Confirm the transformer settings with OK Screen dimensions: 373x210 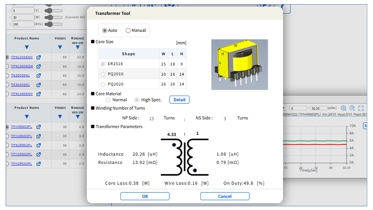click(x=145, y=196)
